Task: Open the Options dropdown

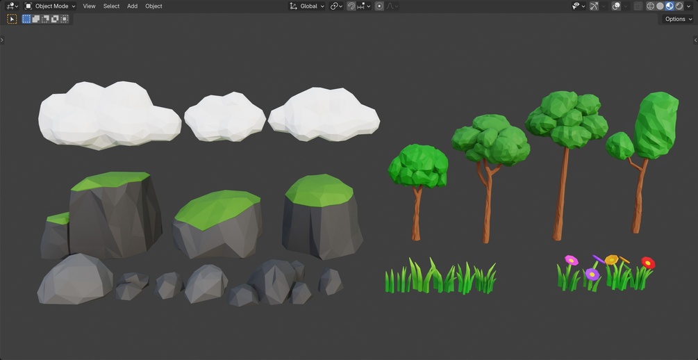Action: click(x=678, y=19)
